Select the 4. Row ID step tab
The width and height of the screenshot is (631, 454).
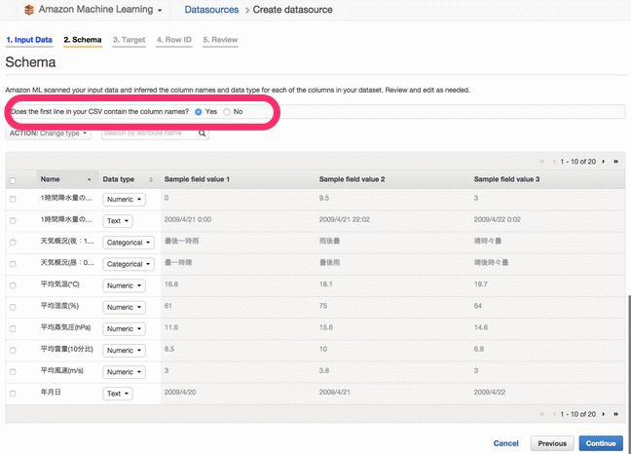tap(174, 40)
